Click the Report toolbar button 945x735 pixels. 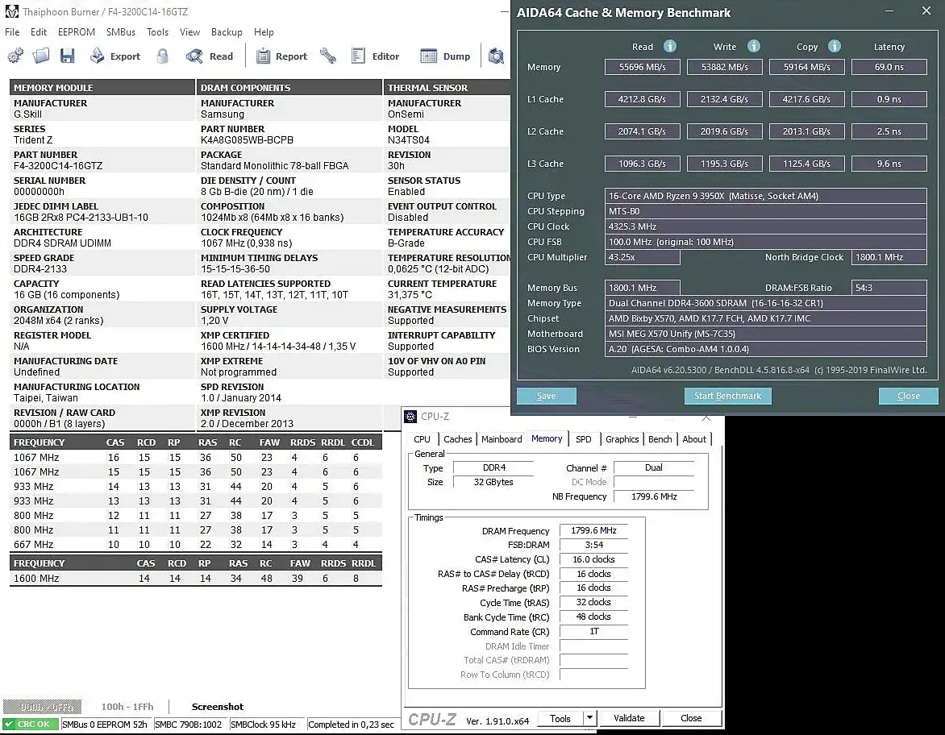tap(281, 56)
